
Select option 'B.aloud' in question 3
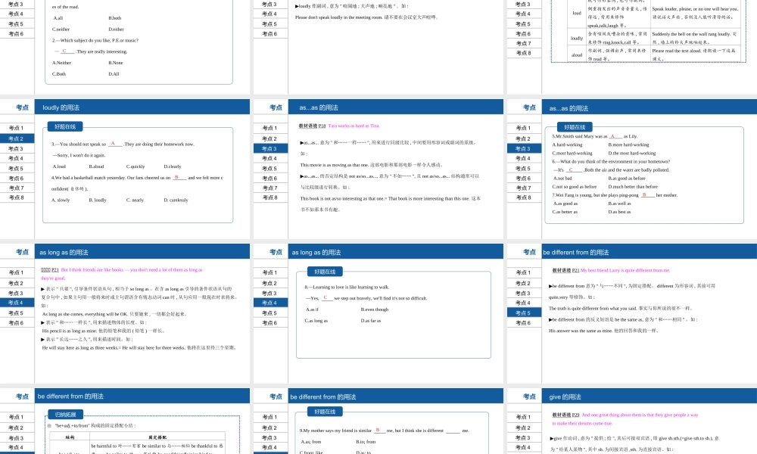(97, 166)
